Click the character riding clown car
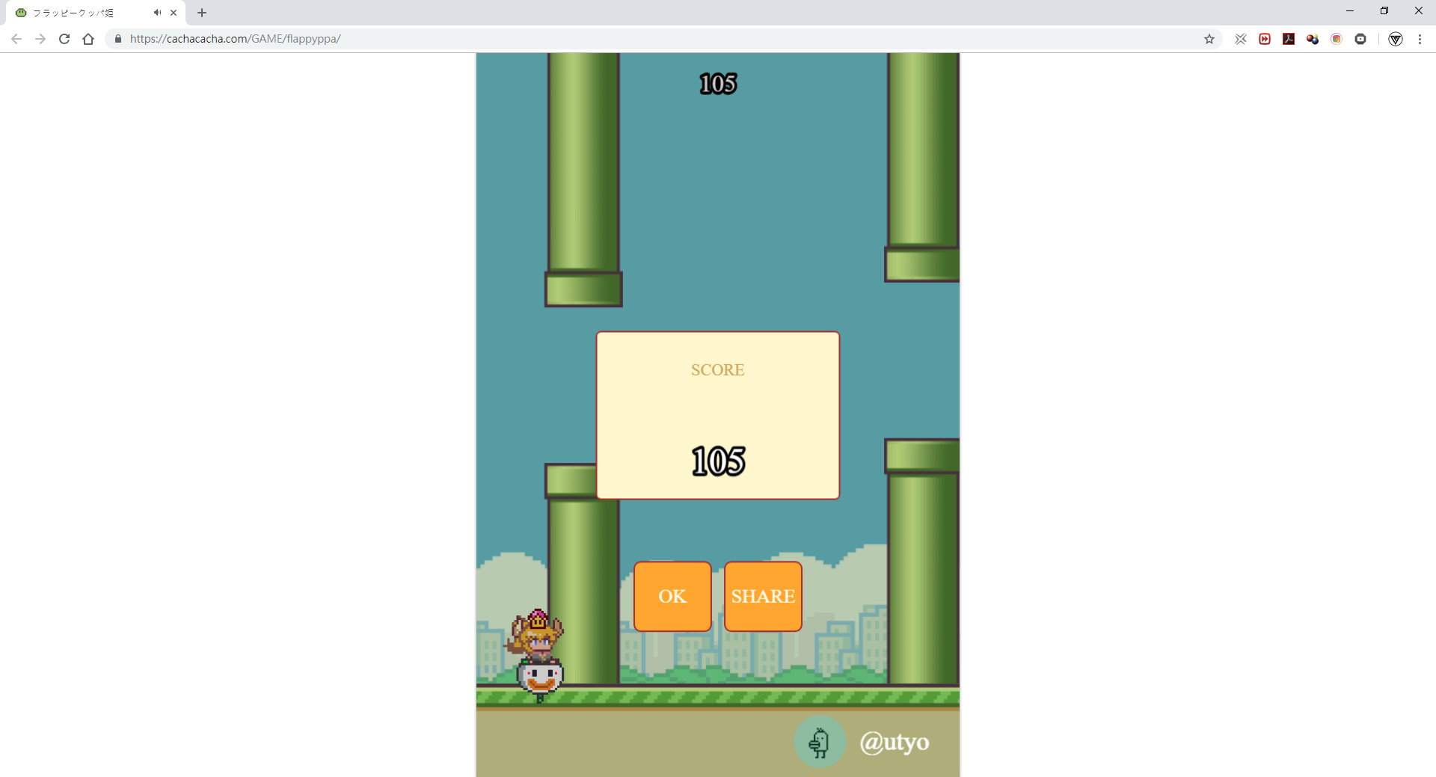The height and width of the screenshot is (777, 1436). click(536, 656)
